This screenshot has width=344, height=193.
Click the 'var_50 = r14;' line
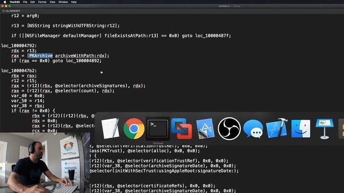coord(28,101)
